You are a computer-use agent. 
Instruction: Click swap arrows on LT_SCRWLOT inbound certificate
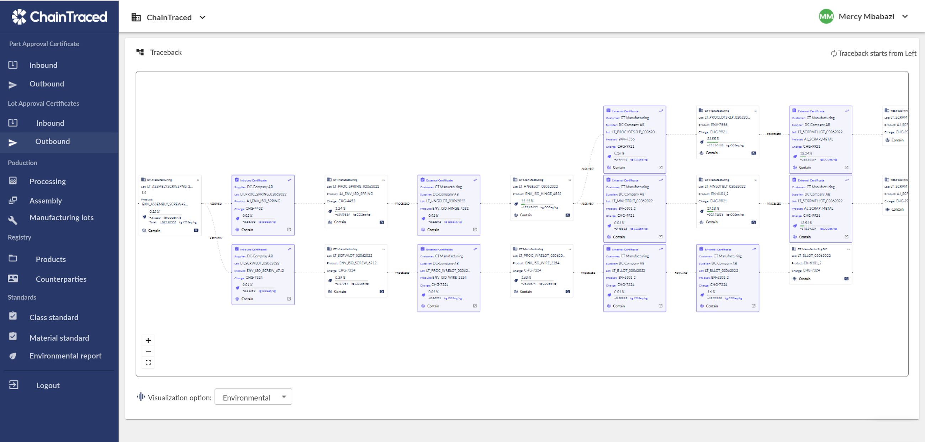[x=290, y=249]
